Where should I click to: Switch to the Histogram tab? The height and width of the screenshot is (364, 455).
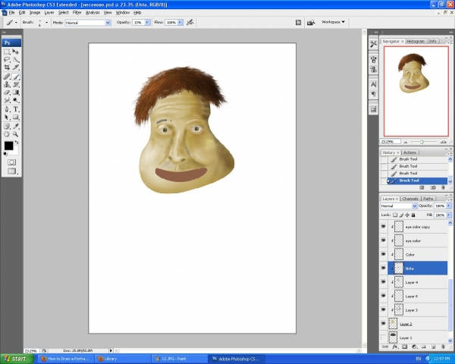pyautogui.click(x=416, y=41)
